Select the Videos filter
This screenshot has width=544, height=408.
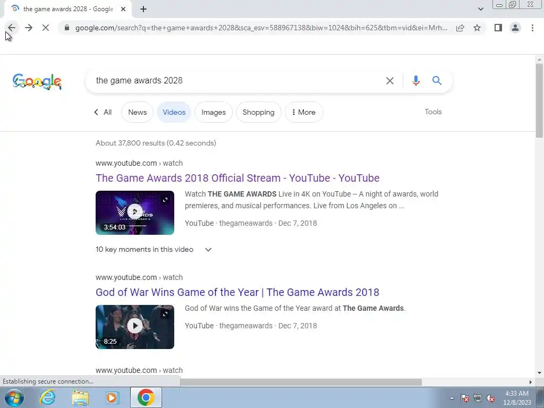coord(174,112)
